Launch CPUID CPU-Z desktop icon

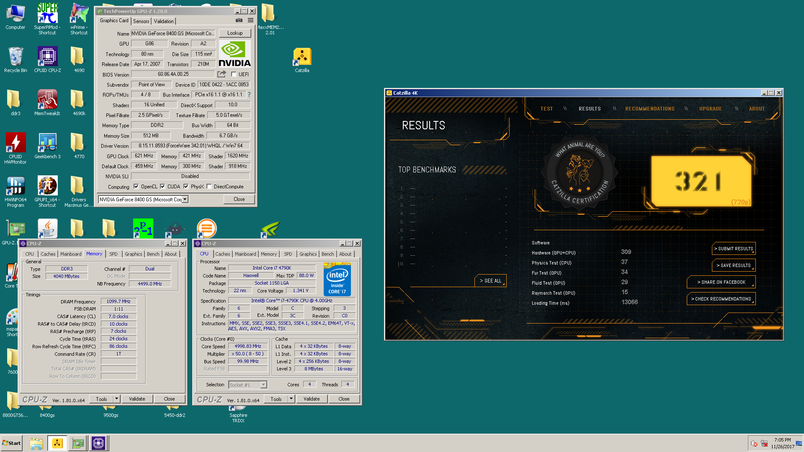(47, 59)
